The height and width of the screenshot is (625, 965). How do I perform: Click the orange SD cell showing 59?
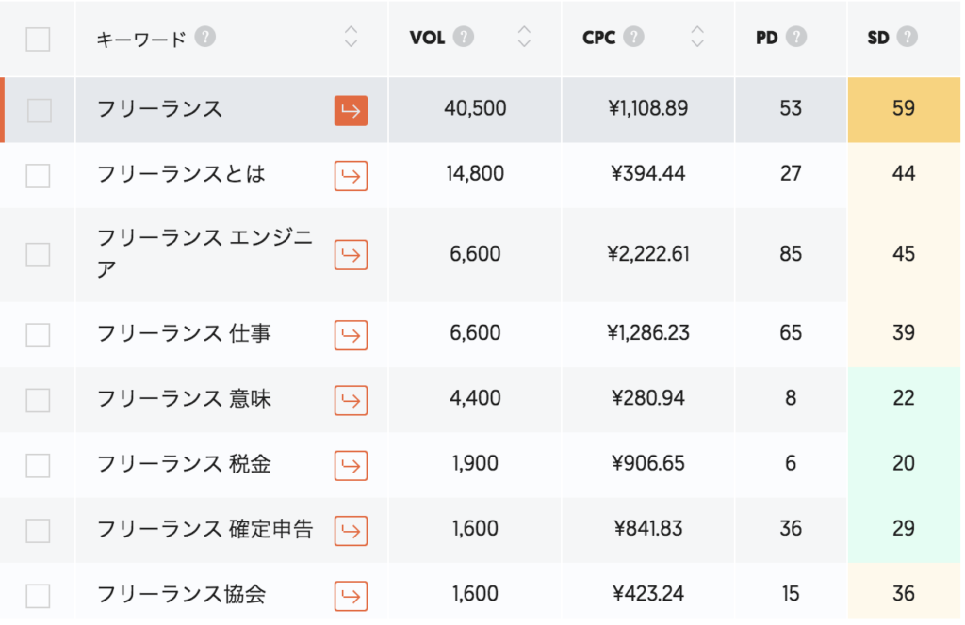(903, 109)
